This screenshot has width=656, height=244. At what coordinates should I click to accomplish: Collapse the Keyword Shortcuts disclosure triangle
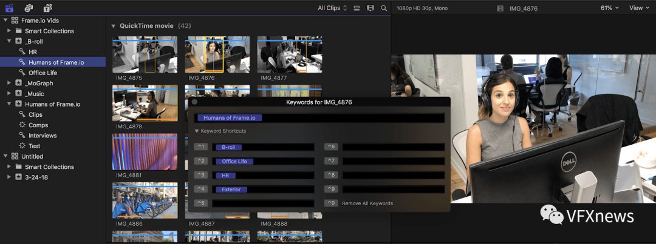[197, 131]
